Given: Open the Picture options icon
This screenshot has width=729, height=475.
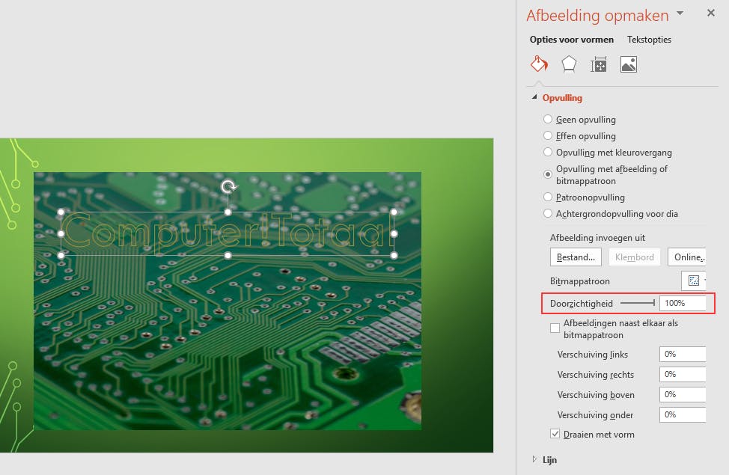Looking at the screenshot, I should pyautogui.click(x=629, y=64).
